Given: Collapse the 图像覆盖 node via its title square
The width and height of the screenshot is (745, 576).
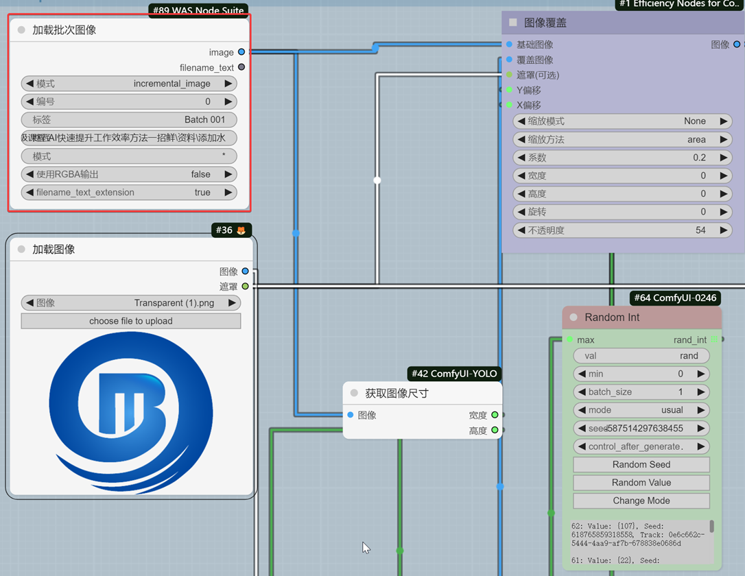Looking at the screenshot, I should click(513, 23).
